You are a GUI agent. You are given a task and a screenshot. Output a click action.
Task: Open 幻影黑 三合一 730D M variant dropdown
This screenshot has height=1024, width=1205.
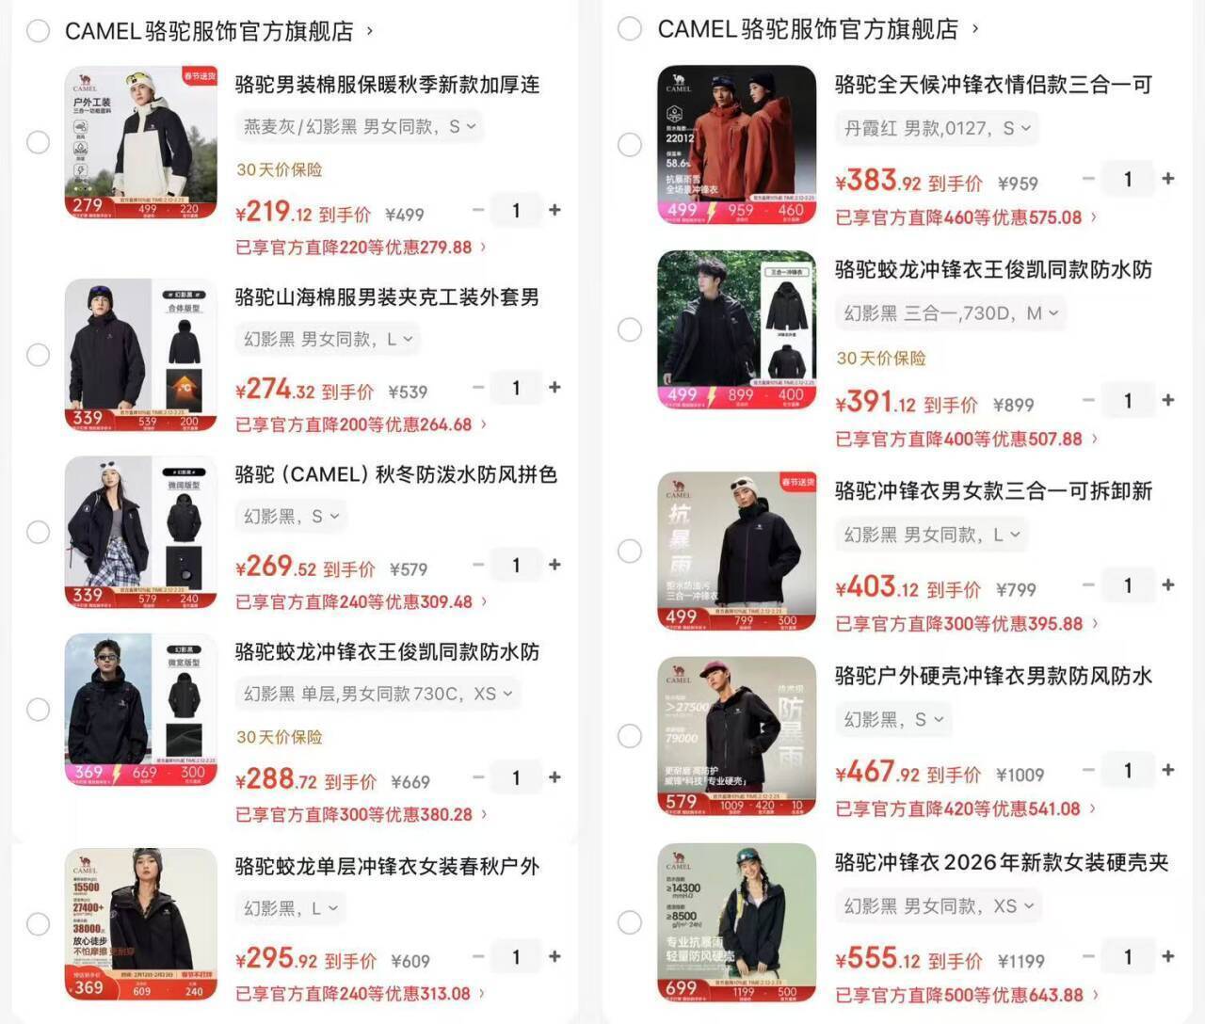click(951, 312)
